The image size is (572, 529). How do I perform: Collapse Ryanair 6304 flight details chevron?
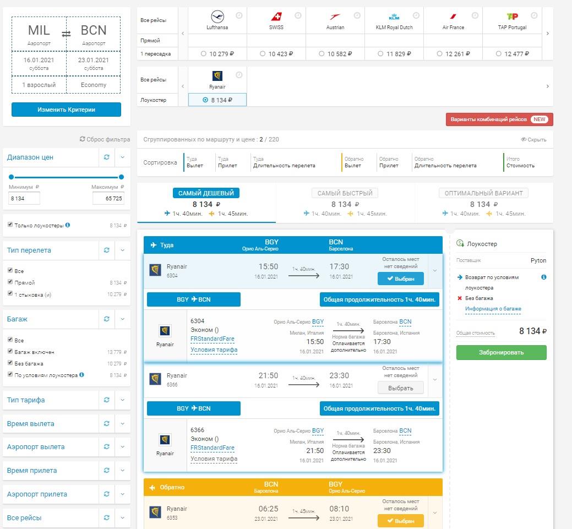pyautogui.click(x=435, y=271)
